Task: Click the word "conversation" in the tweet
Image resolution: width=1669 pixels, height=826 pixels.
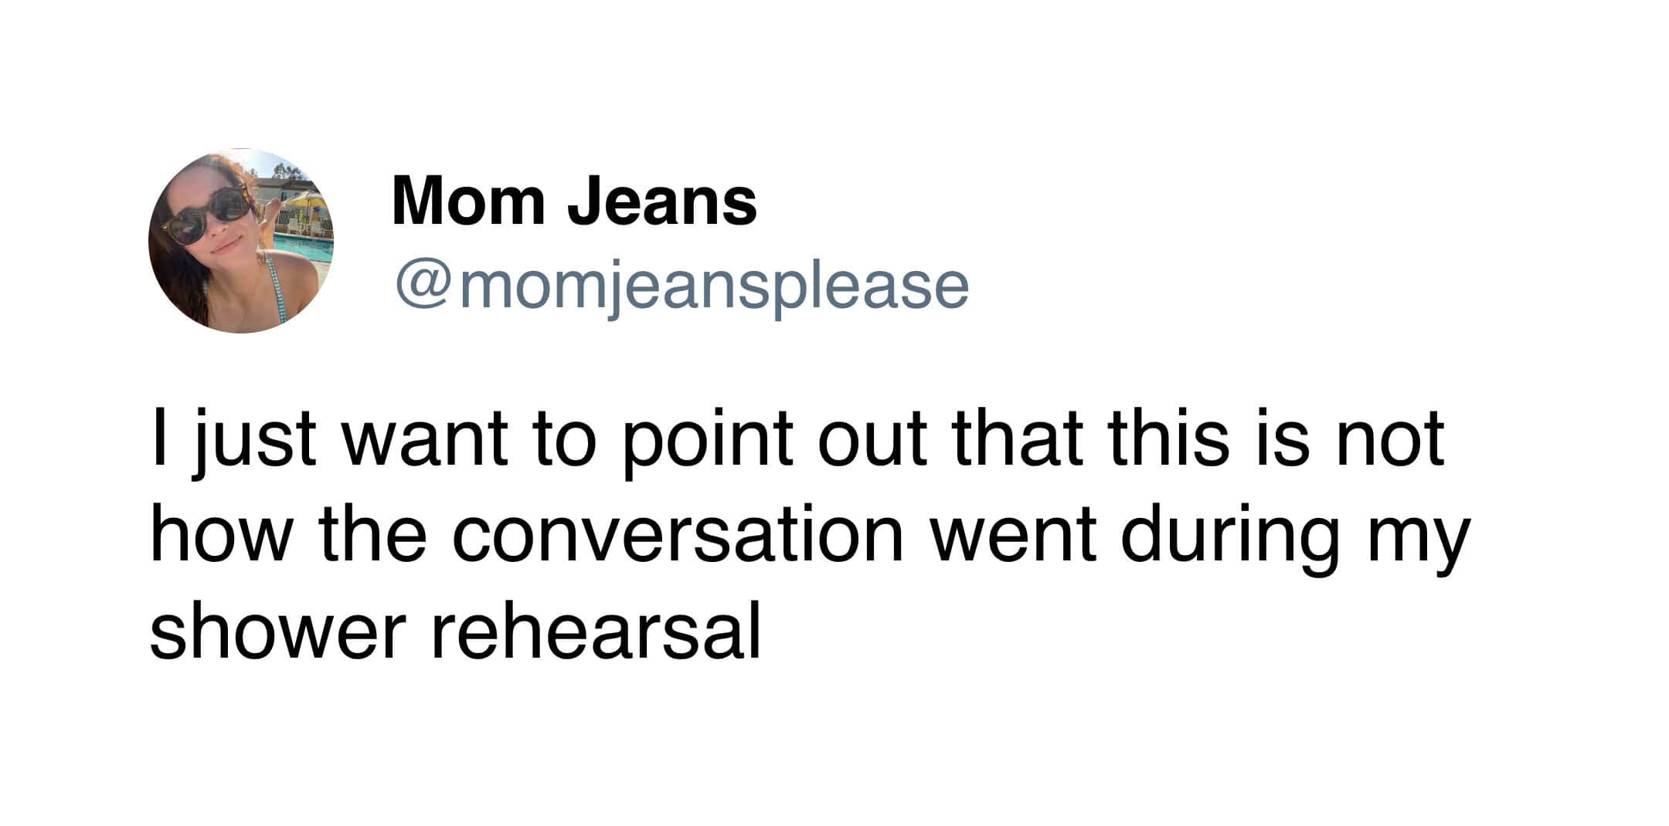Action: point(678,537)
